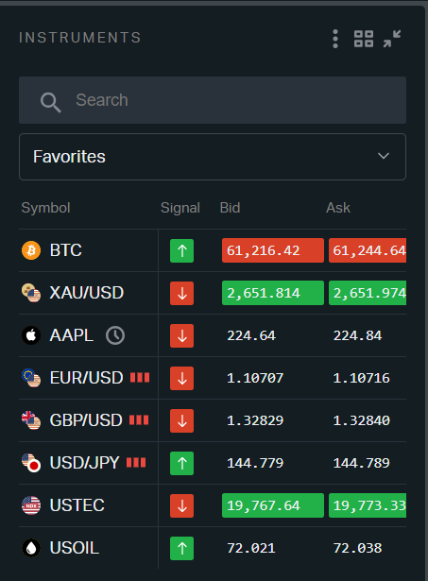428x581 pixels.
Task: Click inside the Search input field
Action: (x=213, y=100)
